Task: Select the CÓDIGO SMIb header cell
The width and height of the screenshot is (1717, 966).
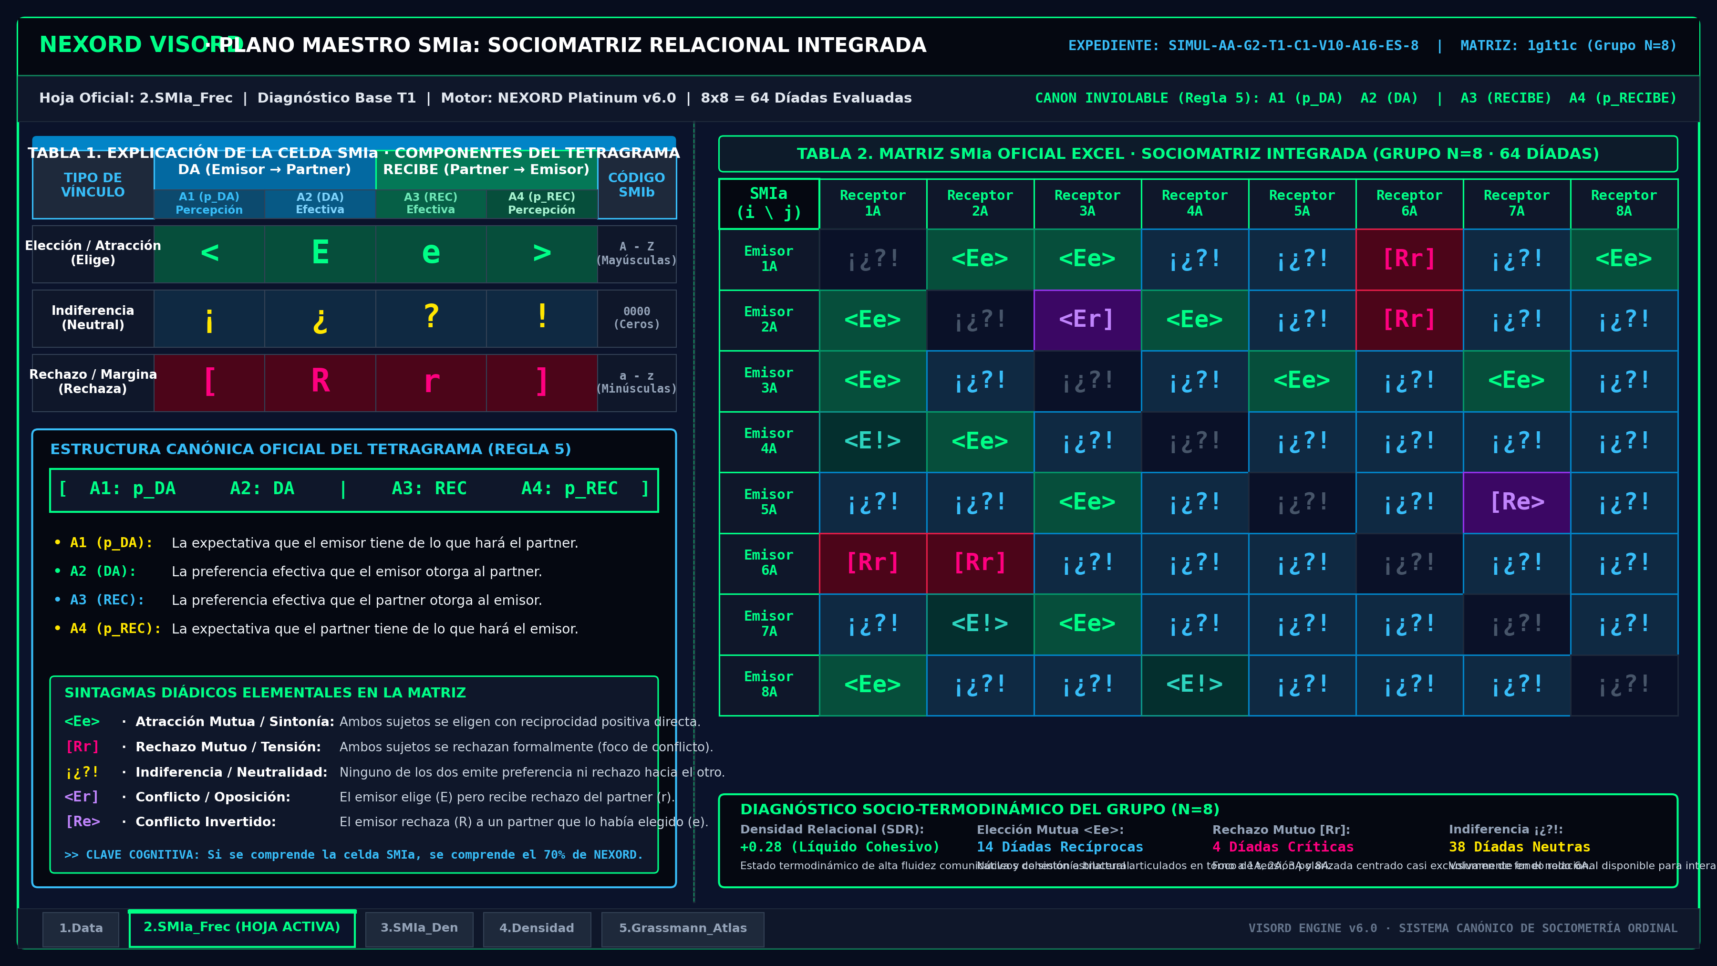Action: pos(637,185)
